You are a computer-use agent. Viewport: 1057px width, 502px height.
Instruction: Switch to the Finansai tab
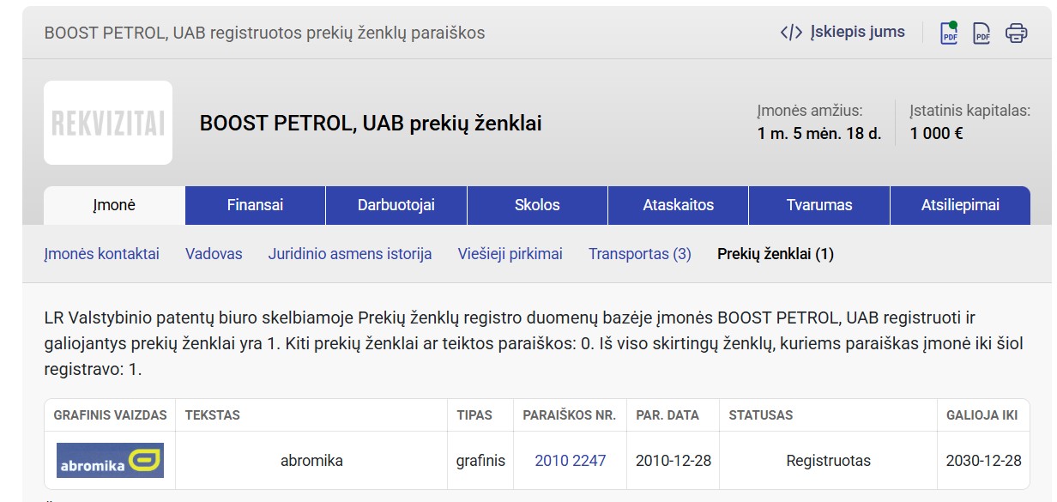255,205
